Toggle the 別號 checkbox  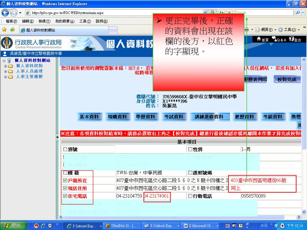click(x=65, y=149)
